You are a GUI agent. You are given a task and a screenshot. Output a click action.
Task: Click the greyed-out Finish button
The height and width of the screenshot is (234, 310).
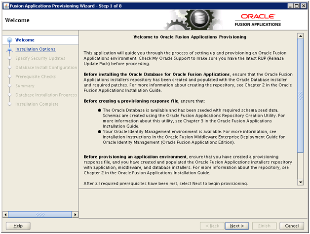(264, 226)
